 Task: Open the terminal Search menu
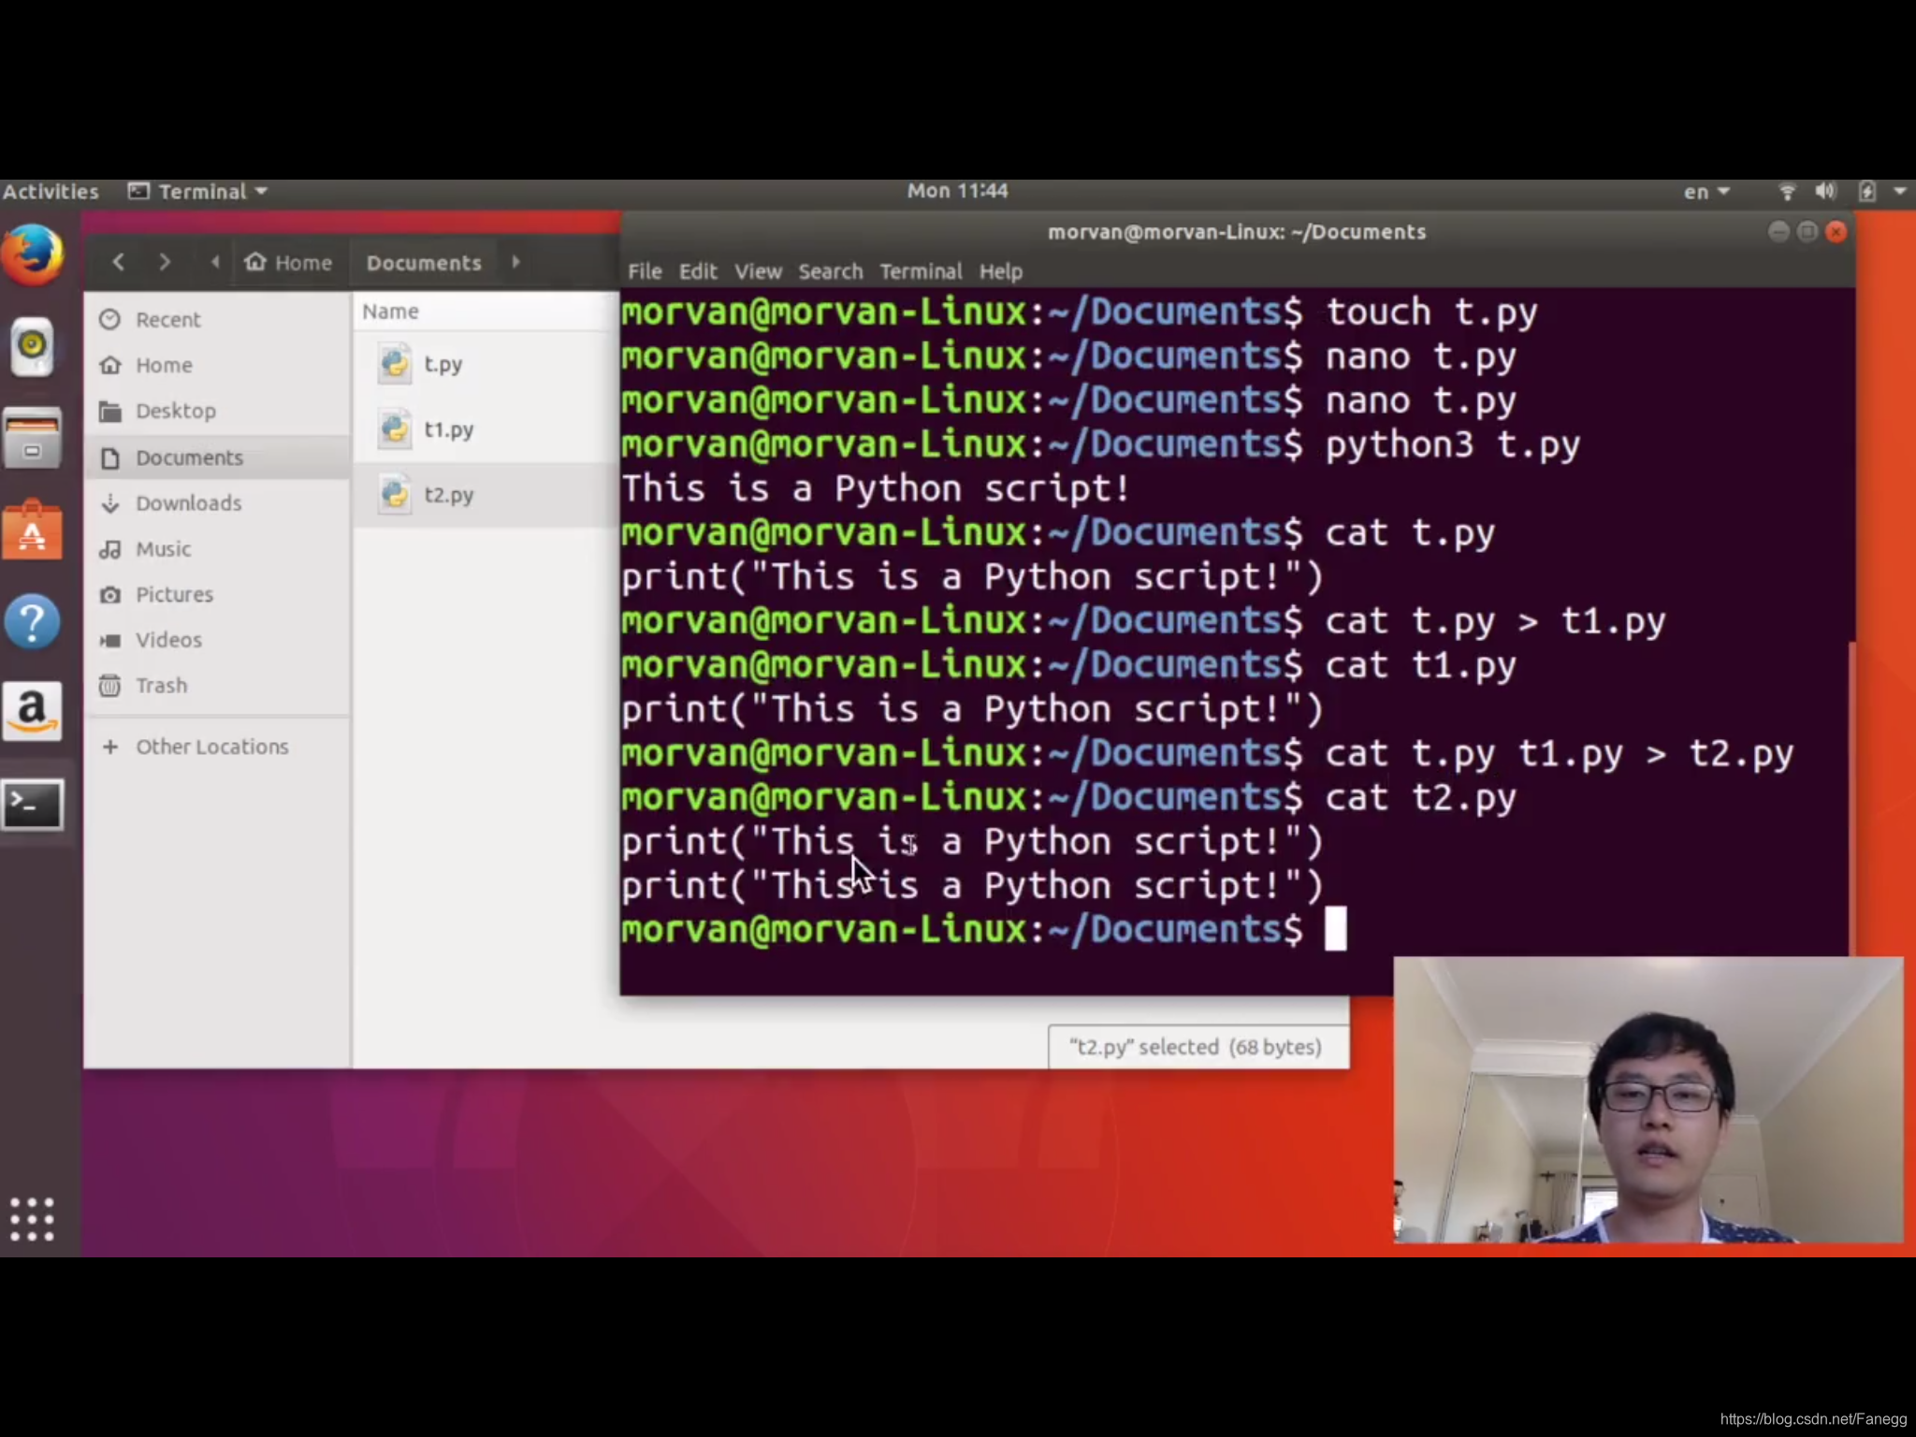[830, 271]
